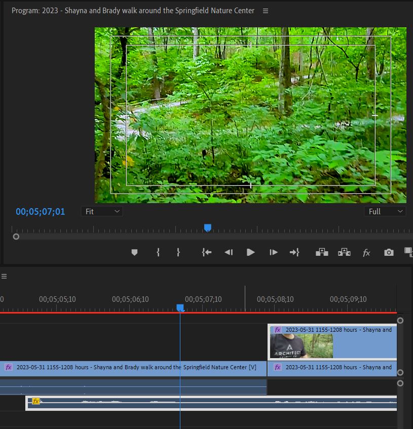The image size is (413, 429).
Task: Click the 00;05;06;10 mark on the ruler
Action: click(130, 299)
